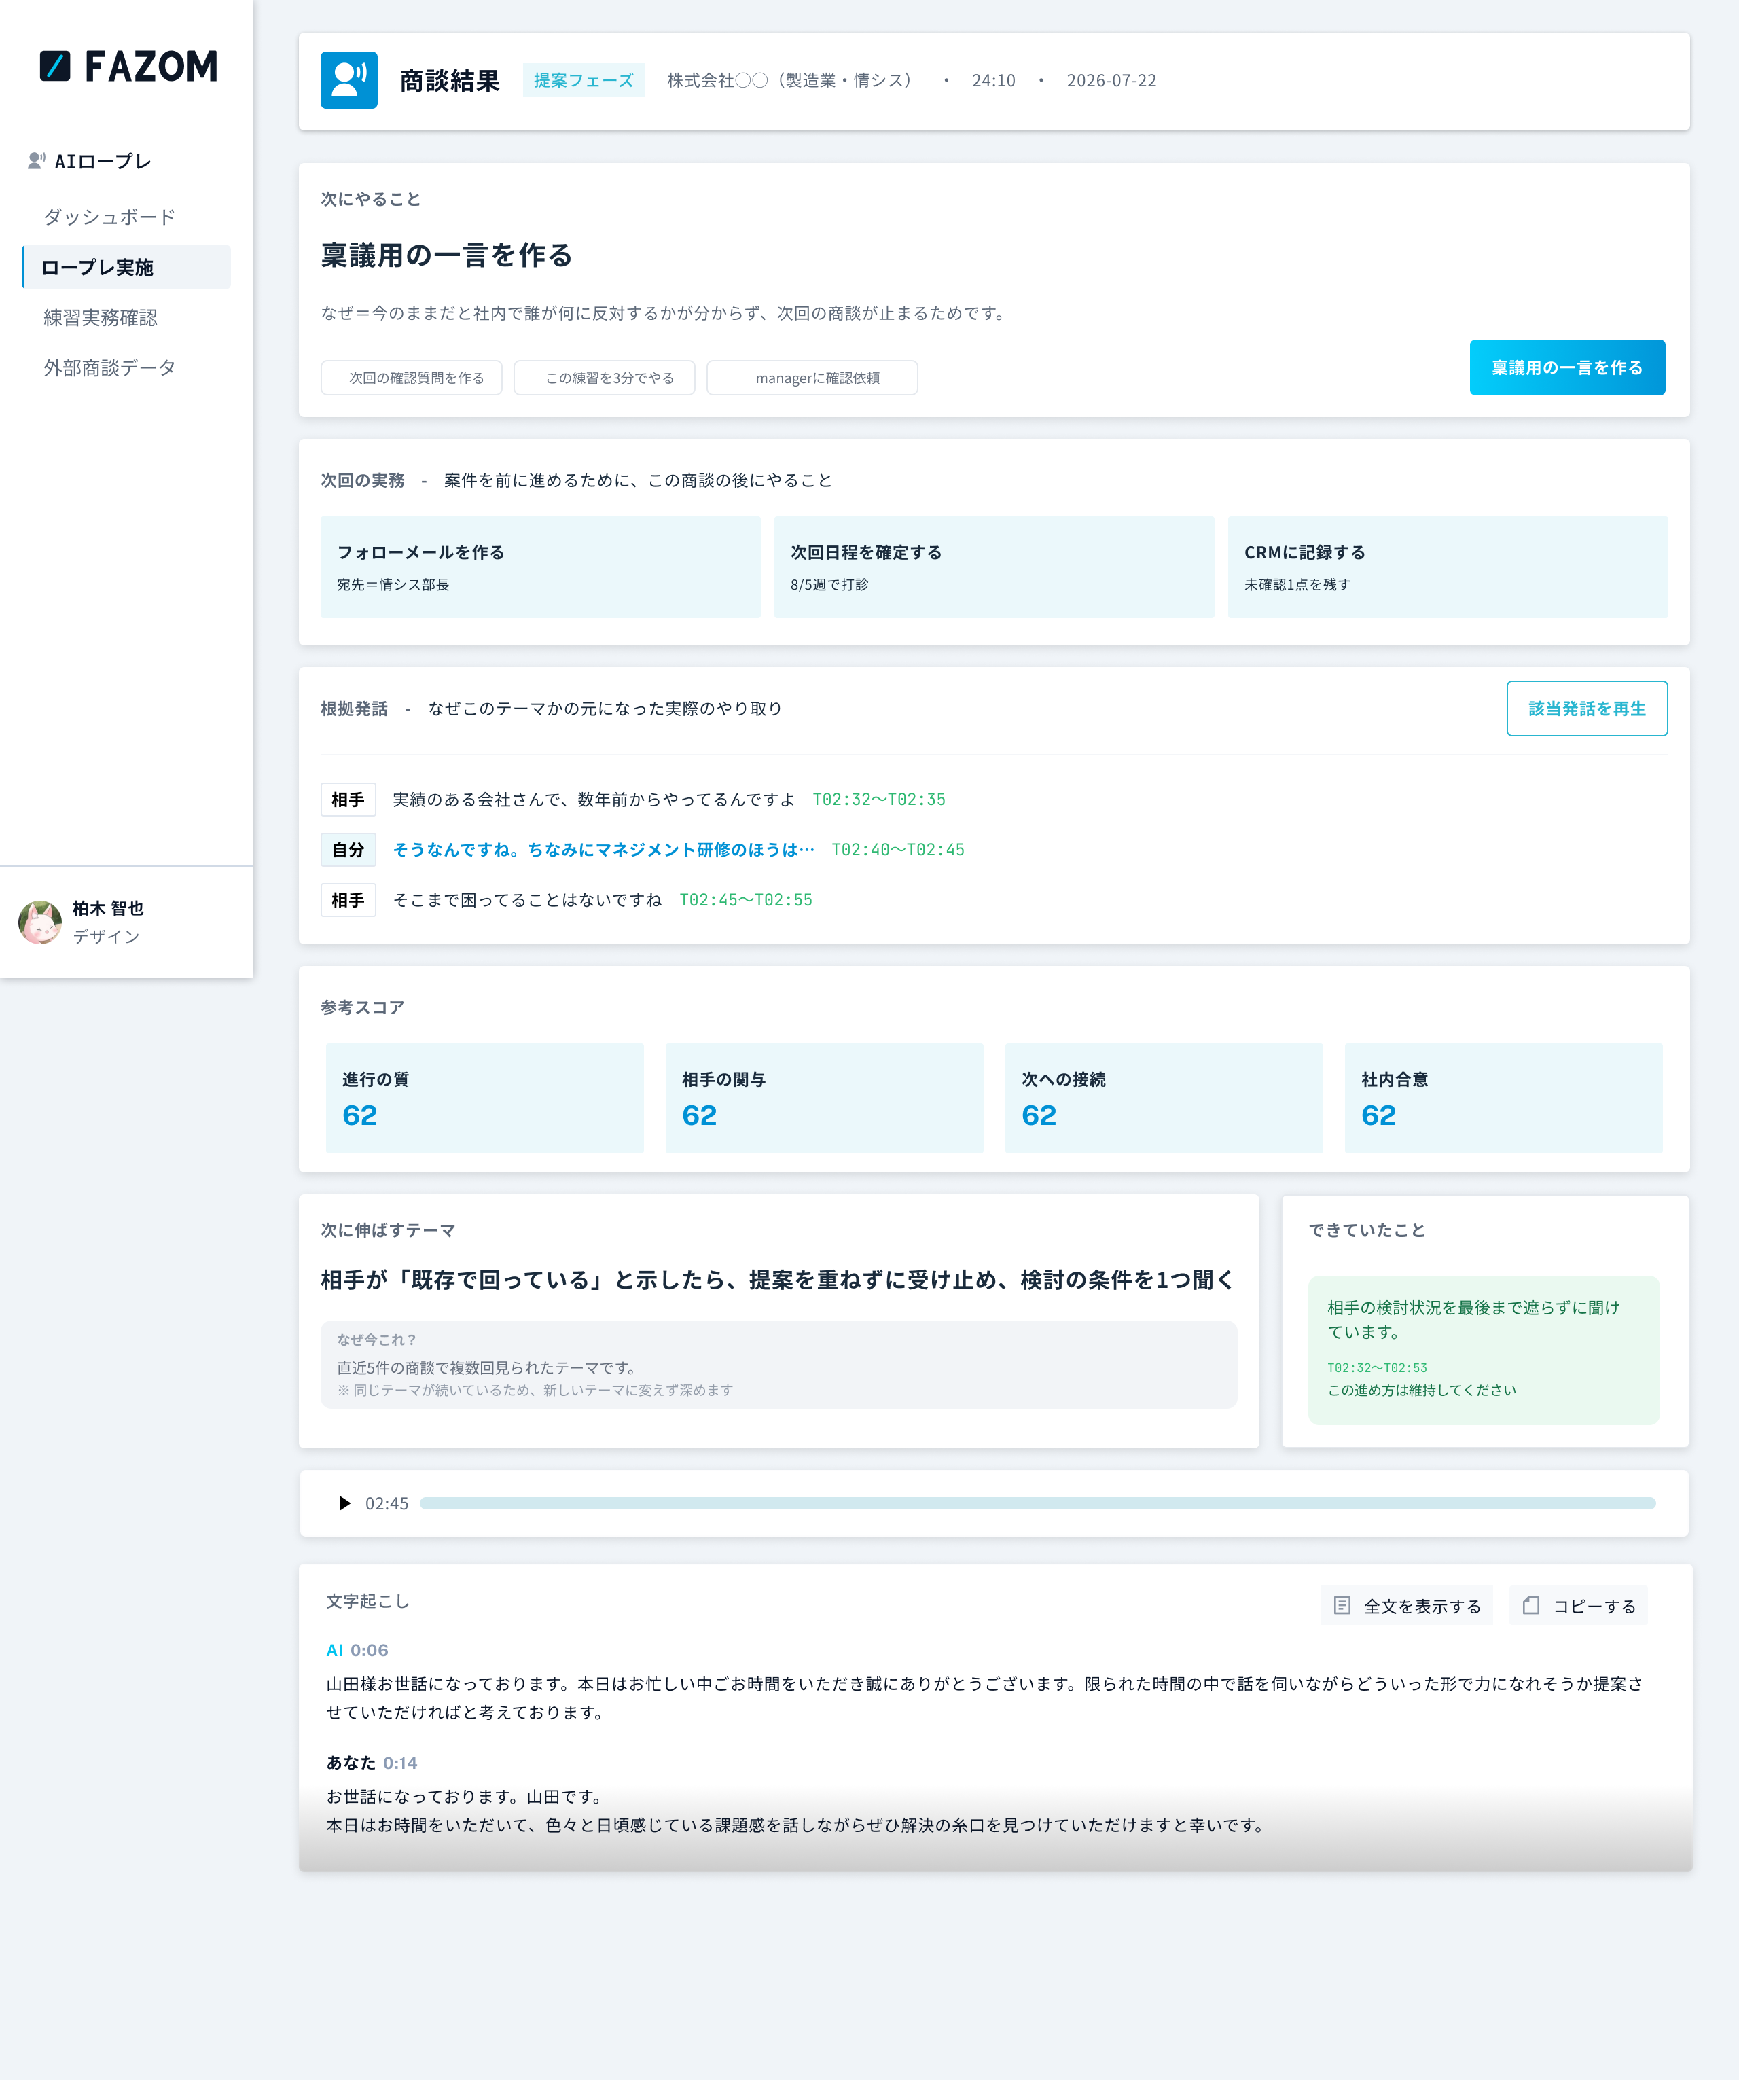Click the highlighted 自分 utterance text

tap(603, 850)
